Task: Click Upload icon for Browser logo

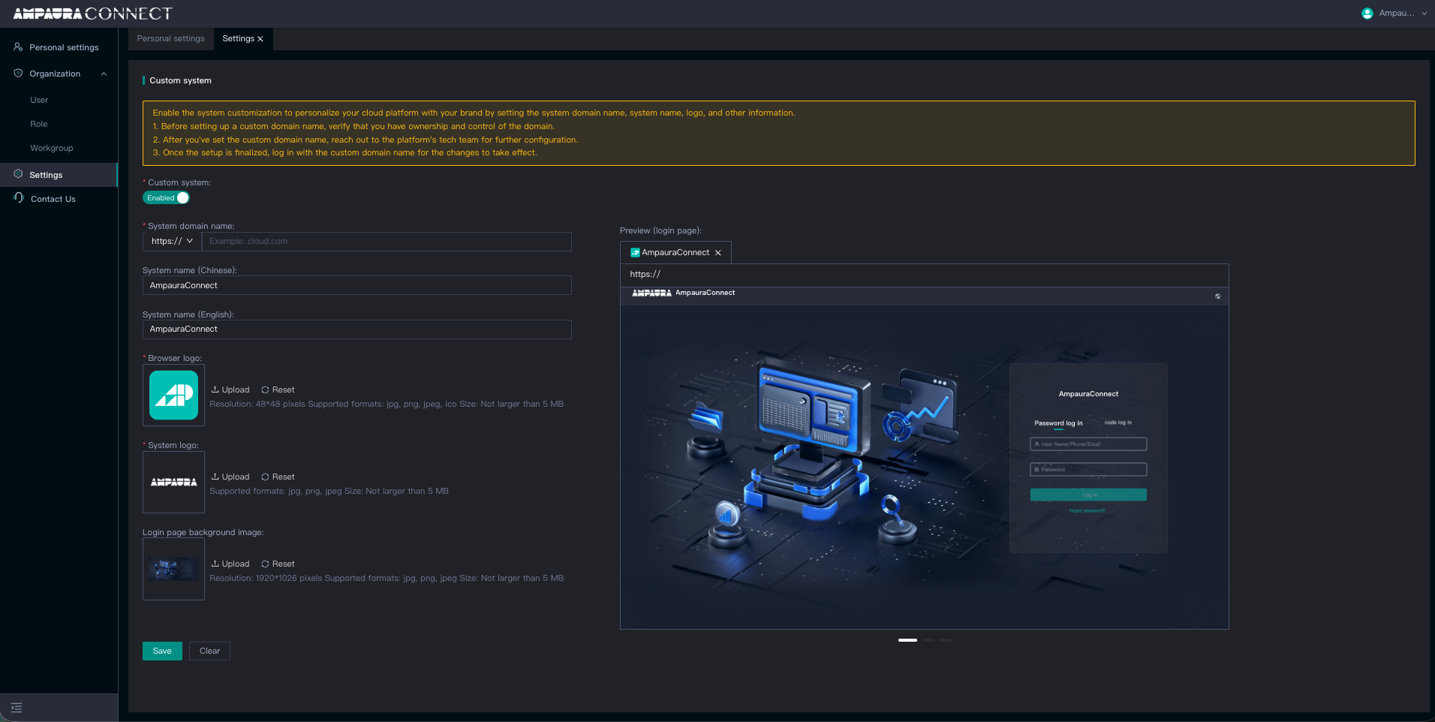Action: coord(215,390)
